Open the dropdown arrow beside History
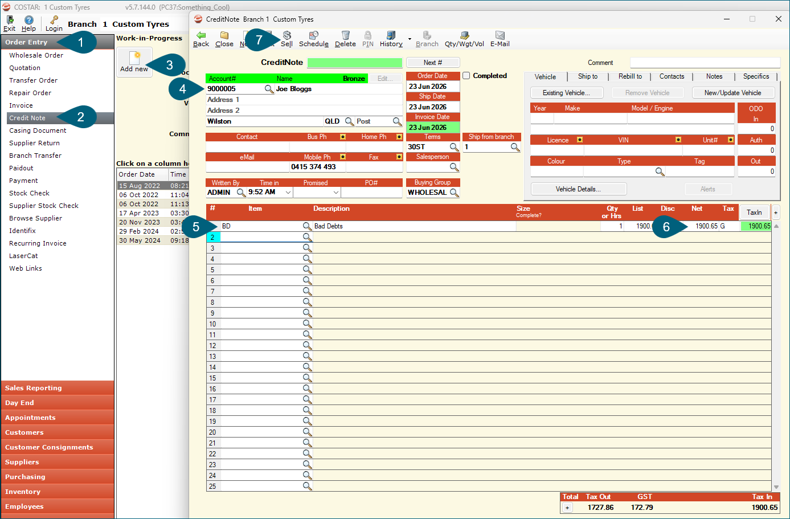 (x=410, y=39)
